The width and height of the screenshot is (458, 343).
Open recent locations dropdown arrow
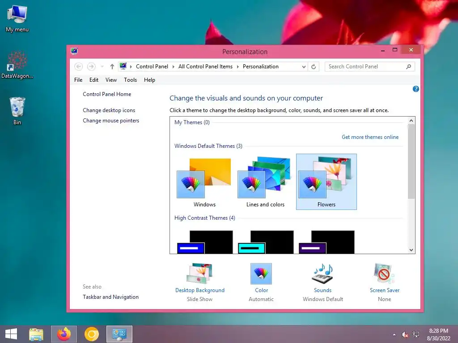[x=102, y=67]
